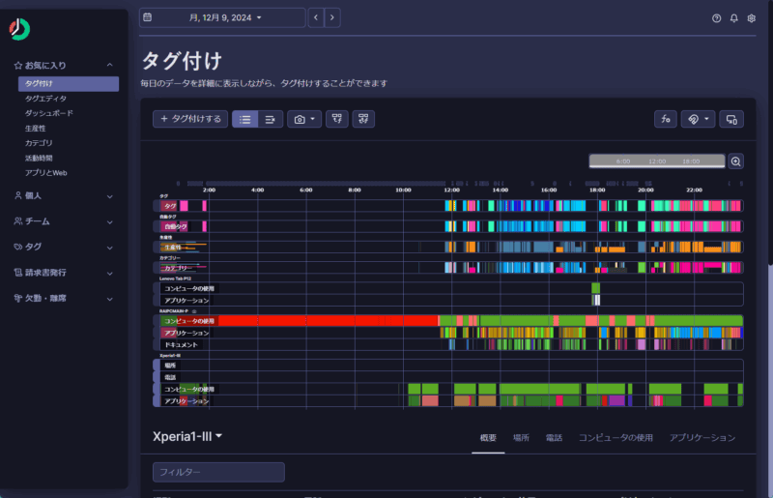This screenshot has height=498, width=773.
Task: Click the 18:00 timeline hour marker
Action: click(x=597, y=190)
